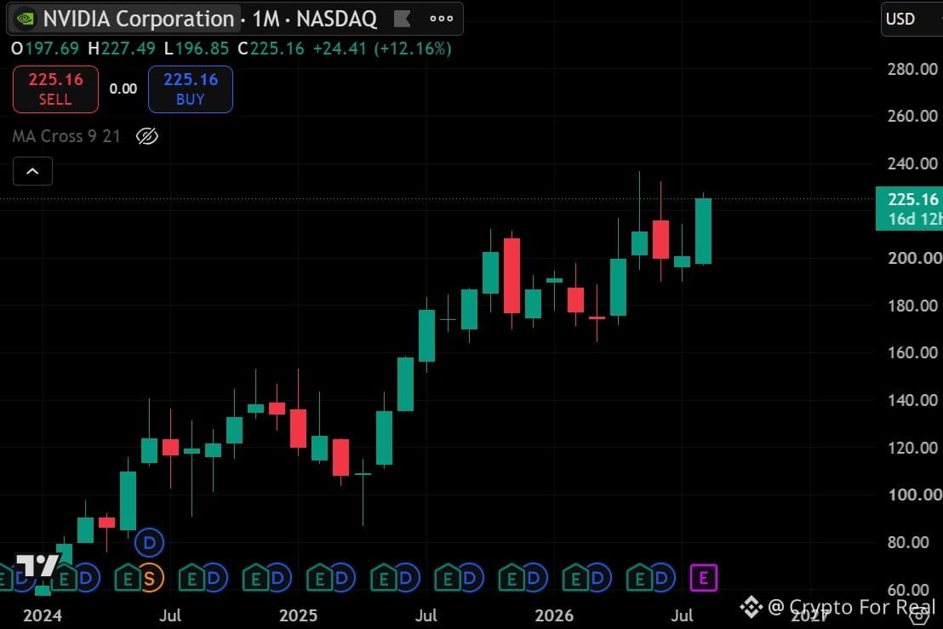The height and width of the screenshot is (629, 943).
Task: Click the blue 225.16 BUY button
Action: point(191,89)
